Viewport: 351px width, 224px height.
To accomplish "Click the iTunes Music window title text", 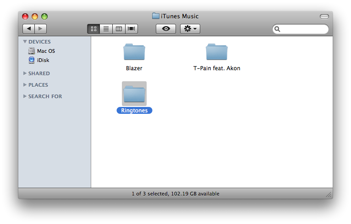I will [x=180, y=16].
